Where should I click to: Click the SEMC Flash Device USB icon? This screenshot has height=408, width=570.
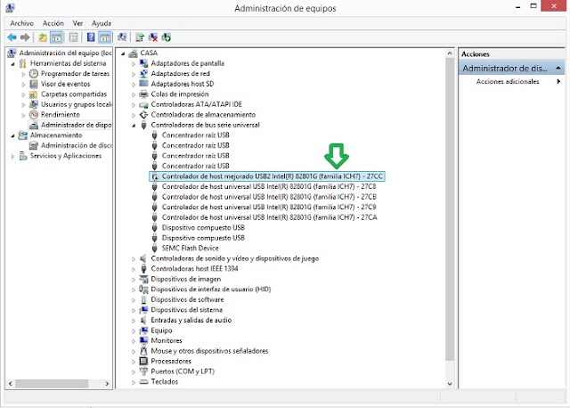tap(155, 248)
